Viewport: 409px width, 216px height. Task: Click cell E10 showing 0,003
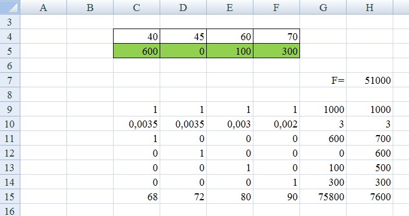[230, 124]
